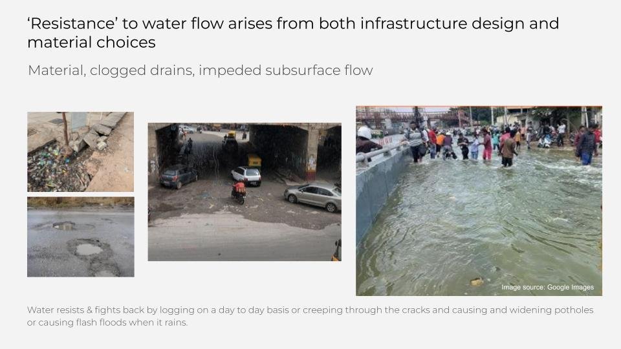Click the words 'material choices' in title

91,43
